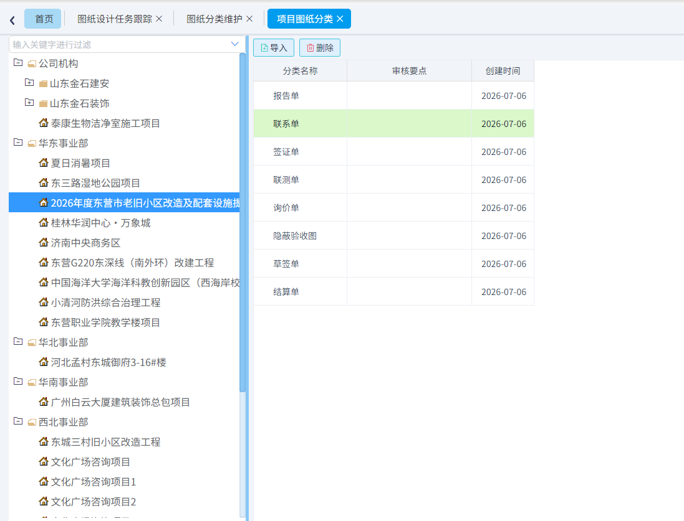The width and height of the screenshot is (684, 521).
Task: Click house icon of 泰康生物洁净室施工项目
Action: coord(44,123)
